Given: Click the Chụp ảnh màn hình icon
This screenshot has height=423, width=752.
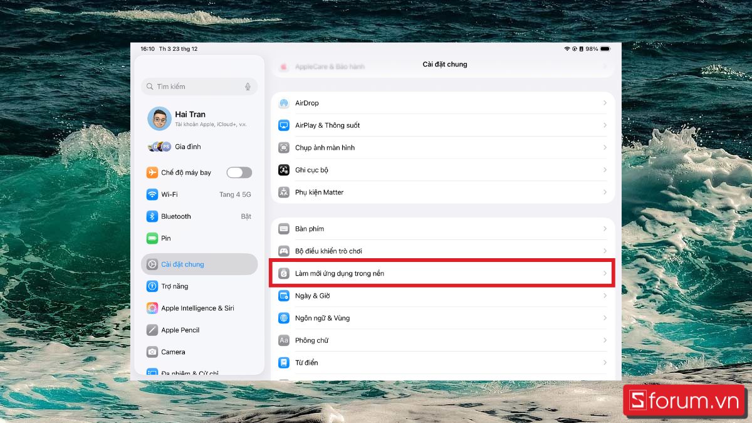Looking at the screenshot, I should (x=284, y=148).
